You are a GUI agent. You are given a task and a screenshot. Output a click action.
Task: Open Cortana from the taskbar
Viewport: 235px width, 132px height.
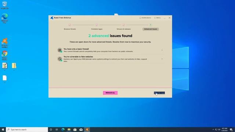coord(51,129)
